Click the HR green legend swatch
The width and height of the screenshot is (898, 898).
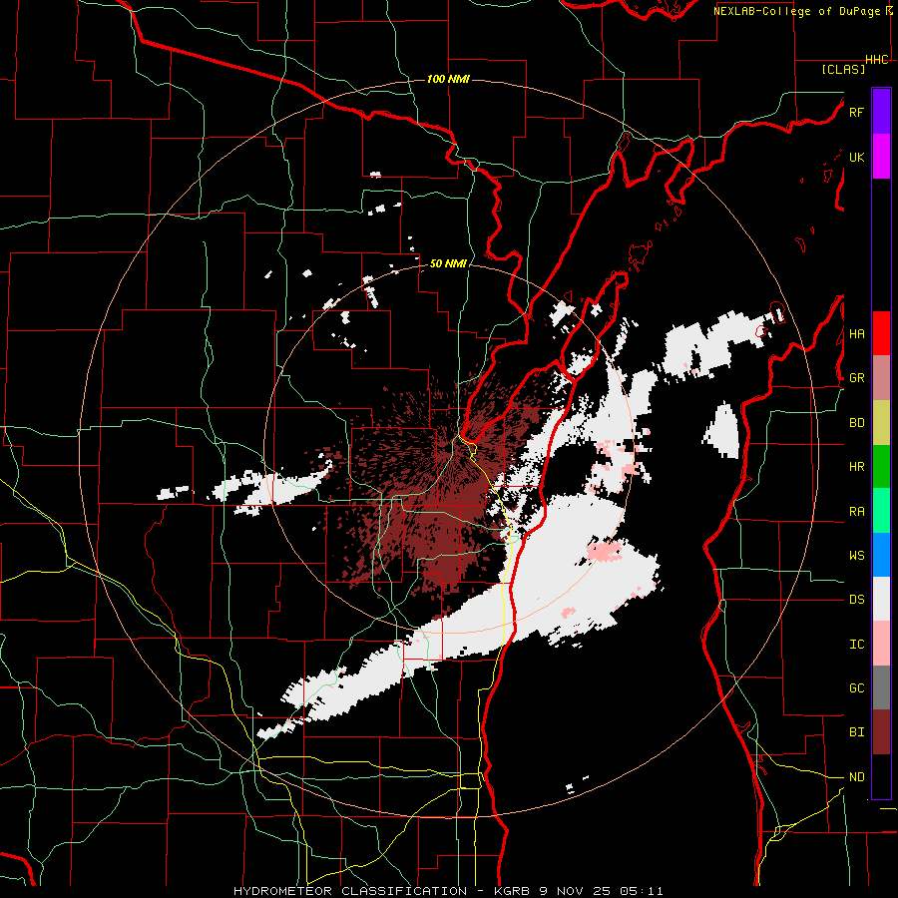point(881,467)
